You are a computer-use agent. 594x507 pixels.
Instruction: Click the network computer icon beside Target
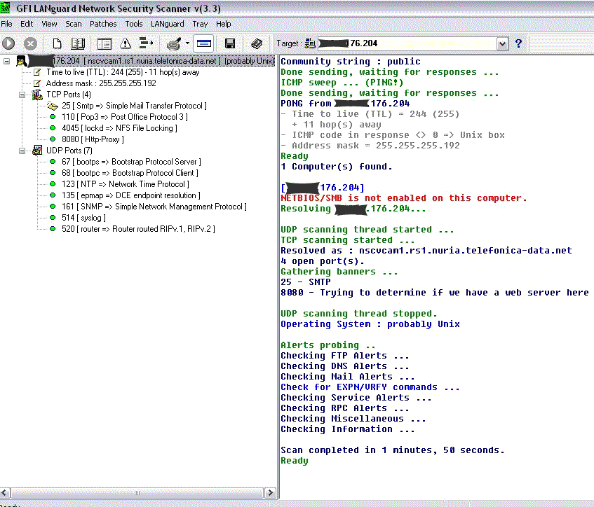tap(310, 43)
